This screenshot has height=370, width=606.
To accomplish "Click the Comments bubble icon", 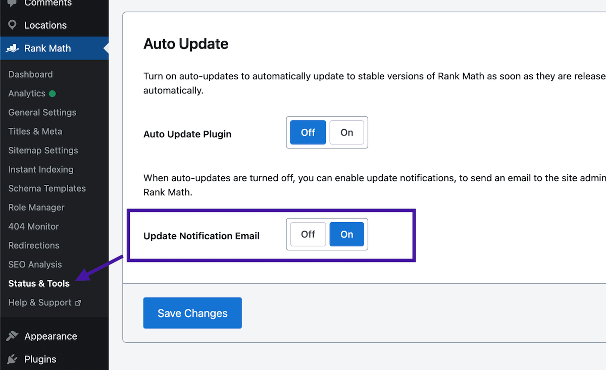I will click(x=12, y=3).
